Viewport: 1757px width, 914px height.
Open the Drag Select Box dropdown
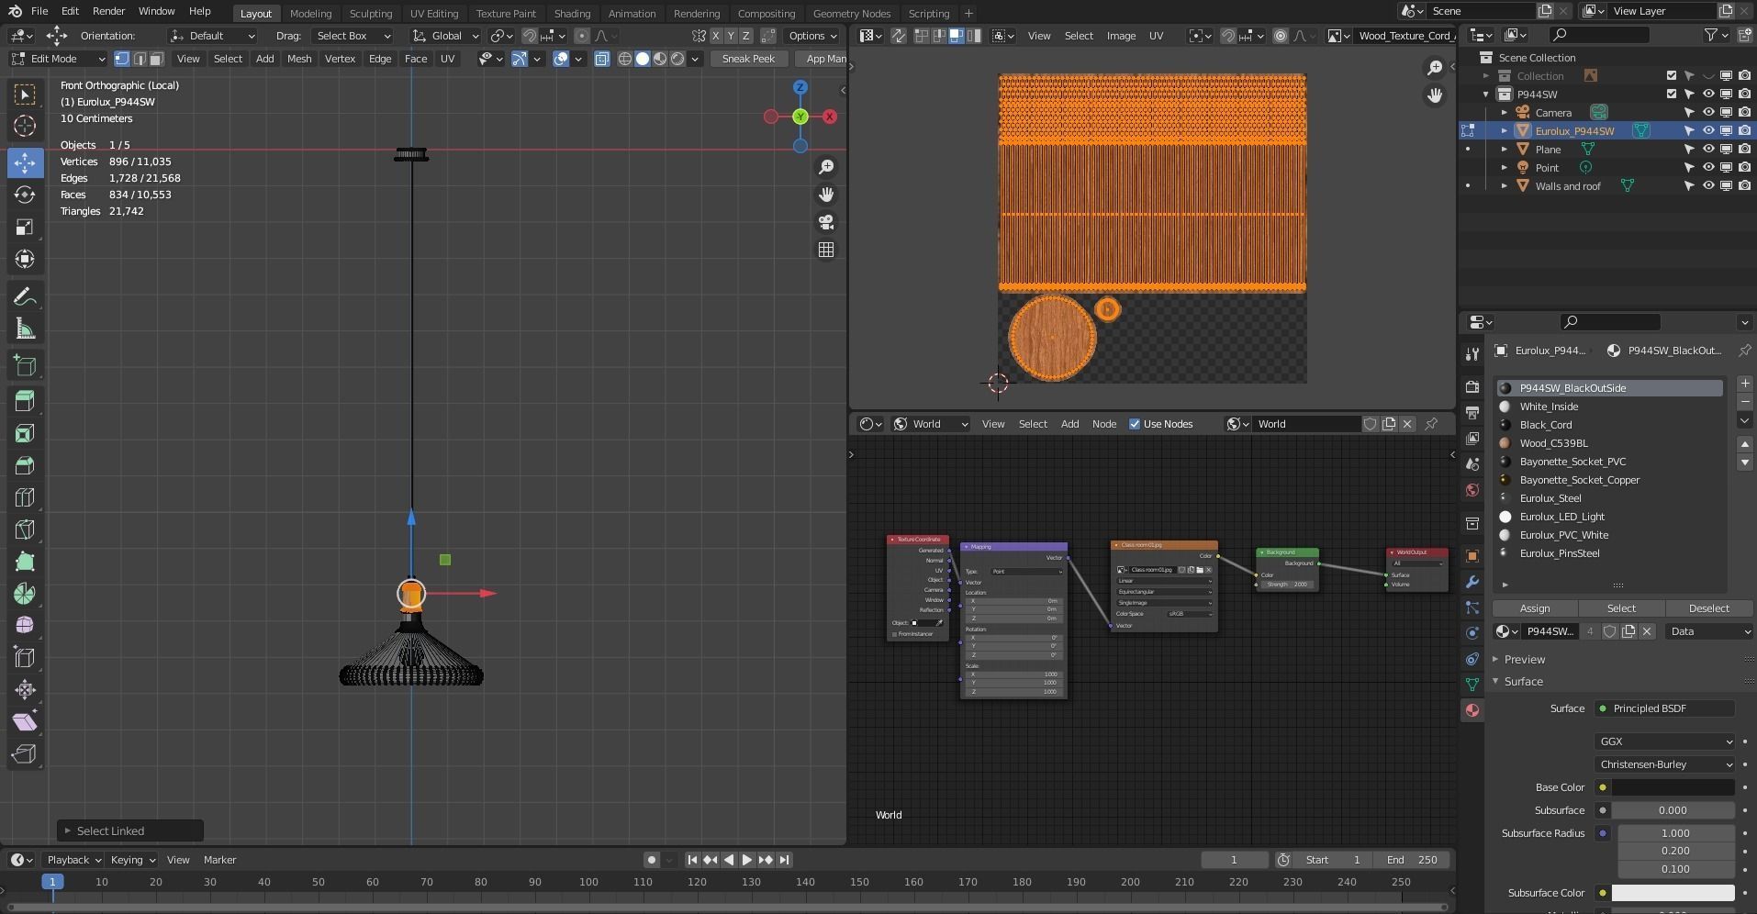[353, 36]
